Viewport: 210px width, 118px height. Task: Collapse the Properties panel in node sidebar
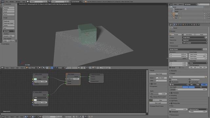154,86
